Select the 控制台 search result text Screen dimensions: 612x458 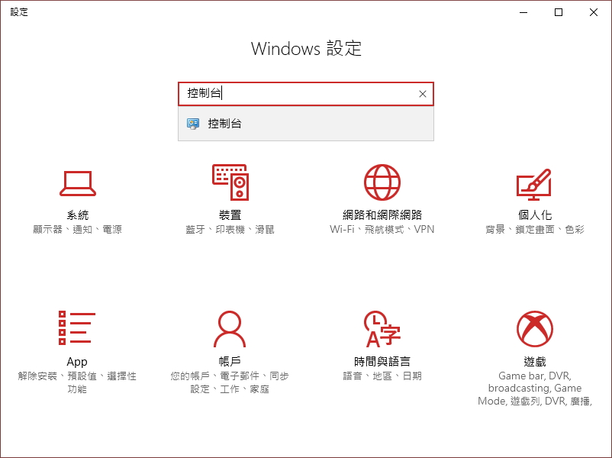(224, 124)
